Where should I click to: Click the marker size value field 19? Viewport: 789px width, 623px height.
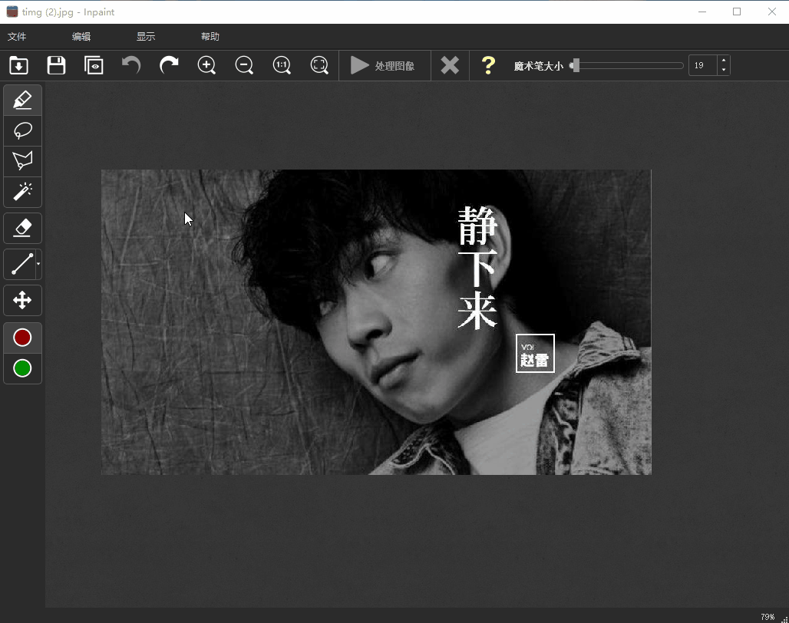[x=702, y=65]
